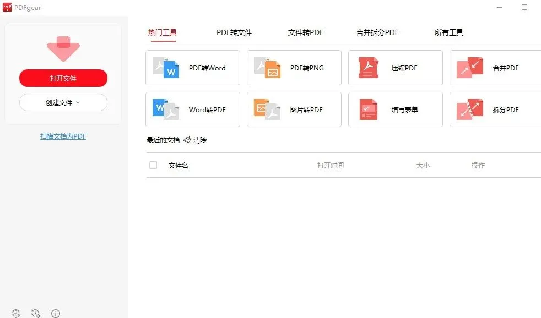Click the 大小 column header
The width and height of the screenshot is (541, 318).
(423, 166)
